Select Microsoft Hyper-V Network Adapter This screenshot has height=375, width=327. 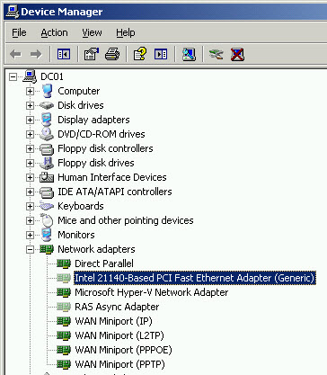[x=151, y=292]
